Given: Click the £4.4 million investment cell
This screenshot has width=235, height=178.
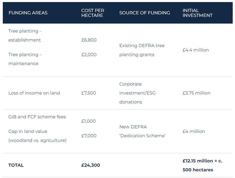Looking at the screenshot, I should point(196,50).
